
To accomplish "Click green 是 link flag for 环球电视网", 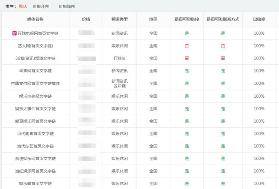I will click(187, 33).
